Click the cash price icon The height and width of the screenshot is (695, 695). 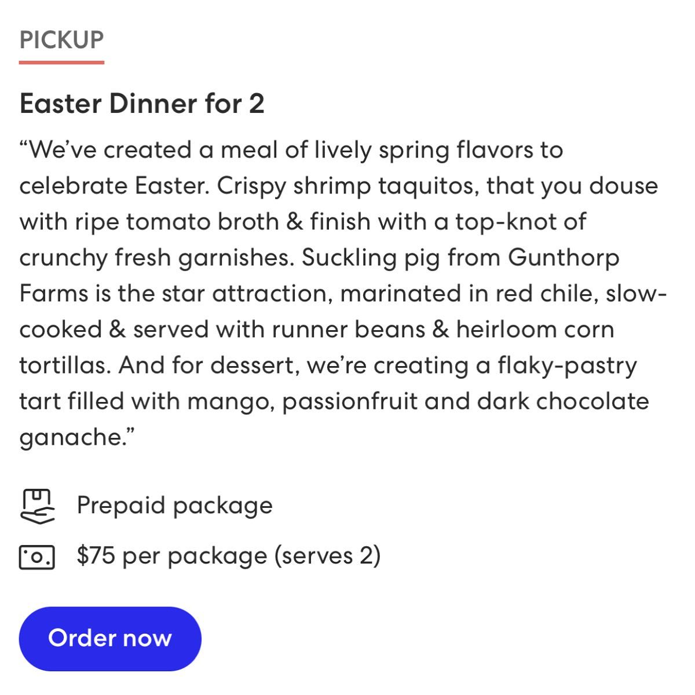[37, 557]
